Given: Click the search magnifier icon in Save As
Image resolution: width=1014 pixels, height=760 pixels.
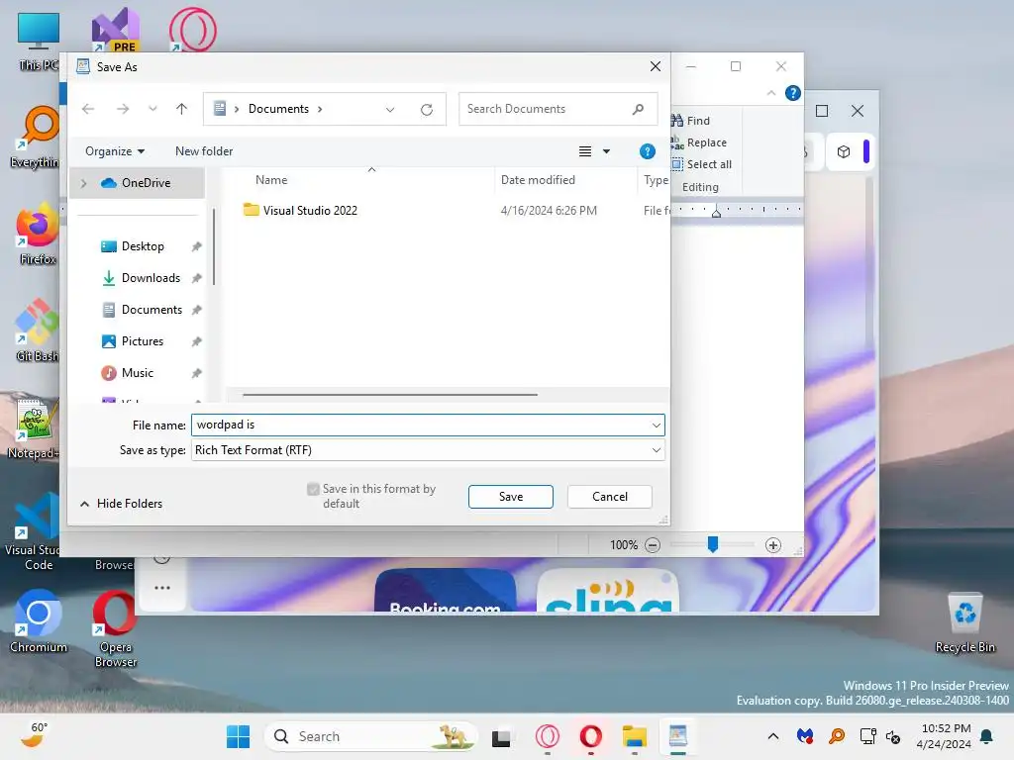Looking at the screenshot, I should (x=639, y=109).
